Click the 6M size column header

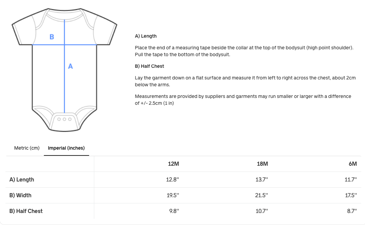click(353, 164)
